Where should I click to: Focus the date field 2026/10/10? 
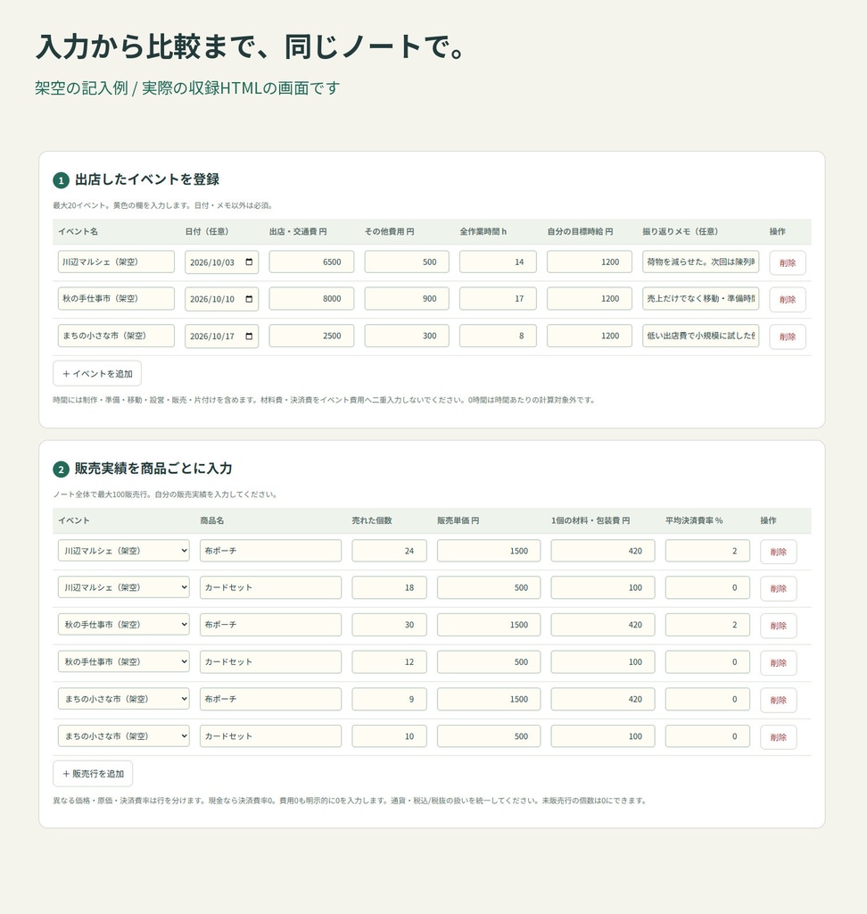[x=221, y=299]
